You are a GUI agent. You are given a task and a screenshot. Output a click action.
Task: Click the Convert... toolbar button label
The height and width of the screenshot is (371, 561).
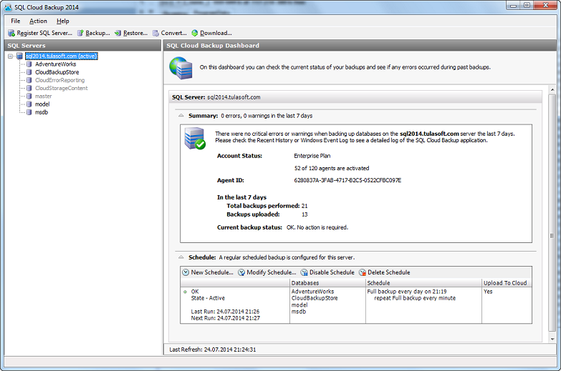coord(174,33)
